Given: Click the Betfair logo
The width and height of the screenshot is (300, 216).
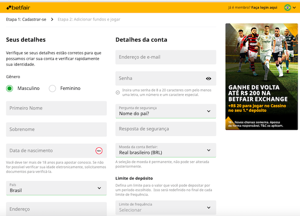Looking at the screenshot, I should [18, 7].
